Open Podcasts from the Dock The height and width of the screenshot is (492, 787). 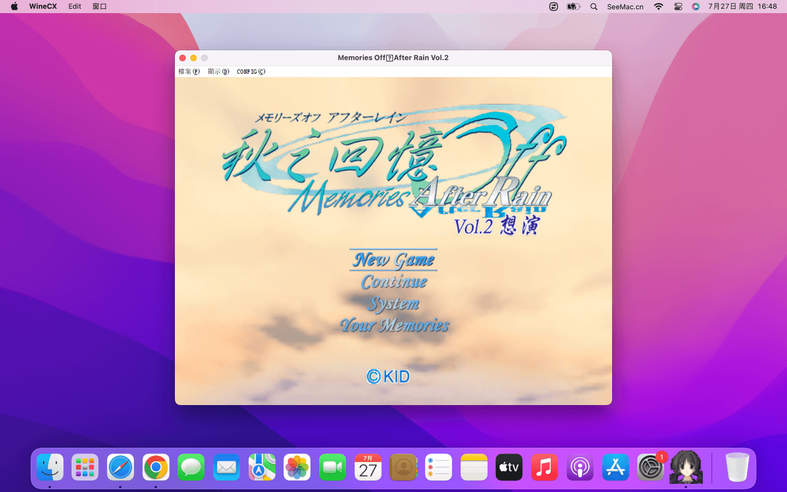pos(580,467)
